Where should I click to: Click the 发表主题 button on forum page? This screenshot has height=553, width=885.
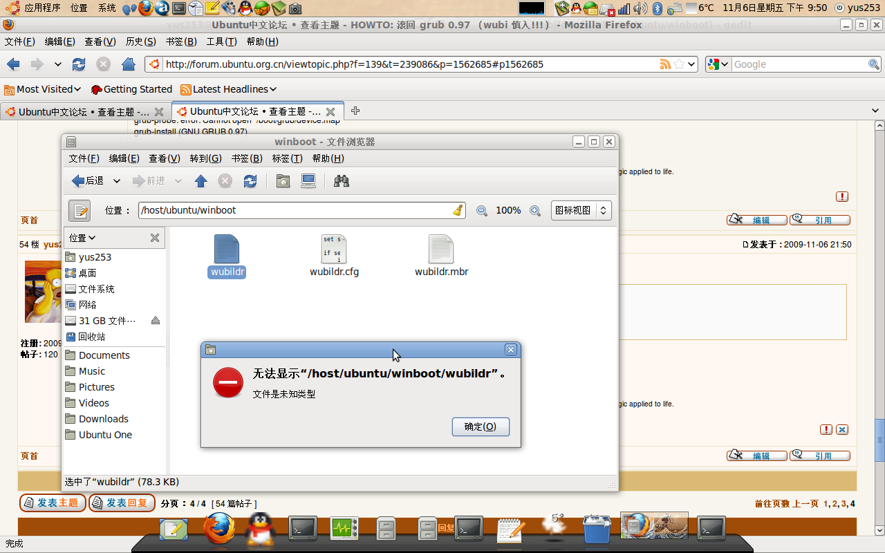tap(53, 503)
